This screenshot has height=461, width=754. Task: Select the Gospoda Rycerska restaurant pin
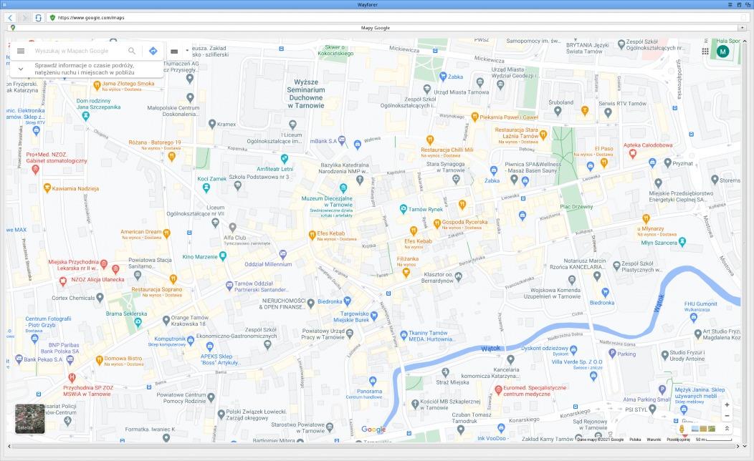pyautogui.click(x=436, y=223)
